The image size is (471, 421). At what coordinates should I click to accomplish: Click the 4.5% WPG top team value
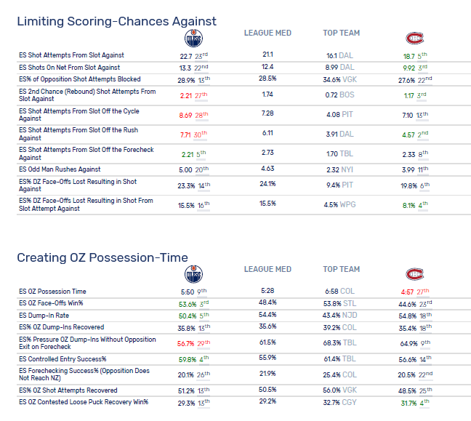(340, 204)
